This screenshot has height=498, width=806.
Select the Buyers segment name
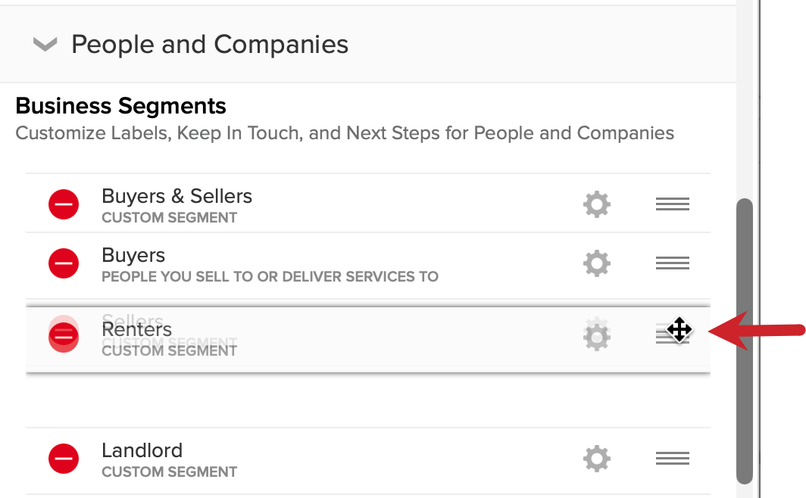coord(133,256)
